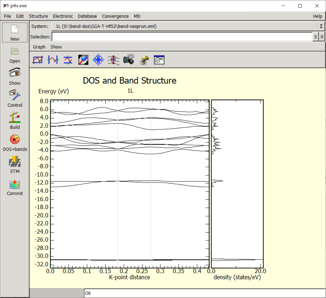Open the EXT. external graph viewer icon
The image size is (326, 298).
click(x=159, y=60)
